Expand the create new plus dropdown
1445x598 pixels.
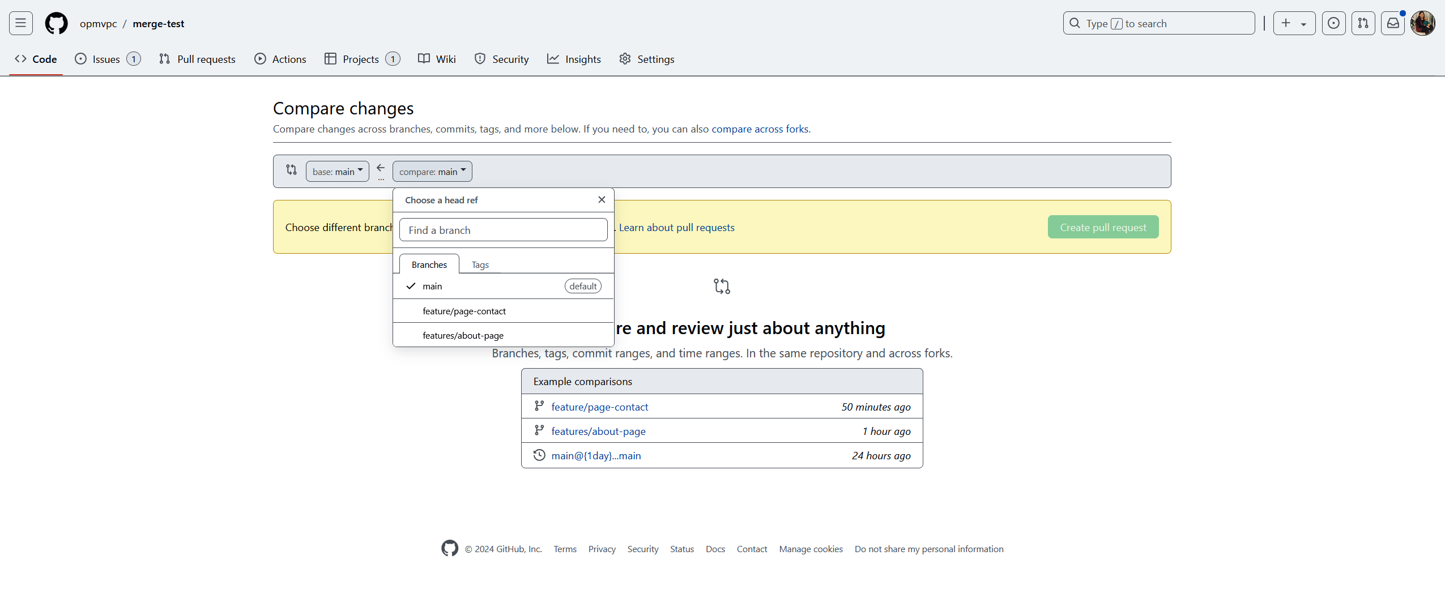click(1294, 23)
